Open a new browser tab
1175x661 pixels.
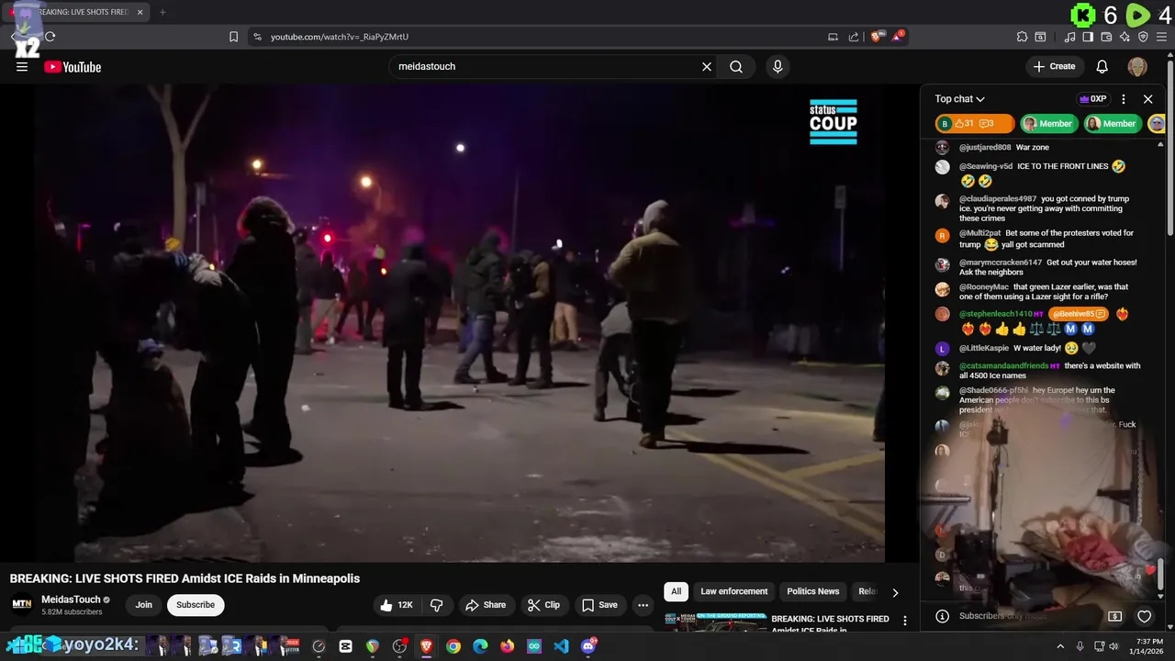pos(162,12)
